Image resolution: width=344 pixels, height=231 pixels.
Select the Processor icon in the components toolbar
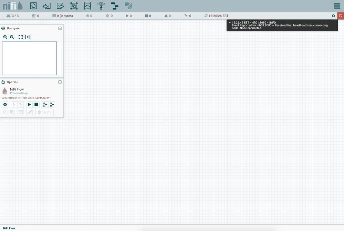[x=33, y=6]
